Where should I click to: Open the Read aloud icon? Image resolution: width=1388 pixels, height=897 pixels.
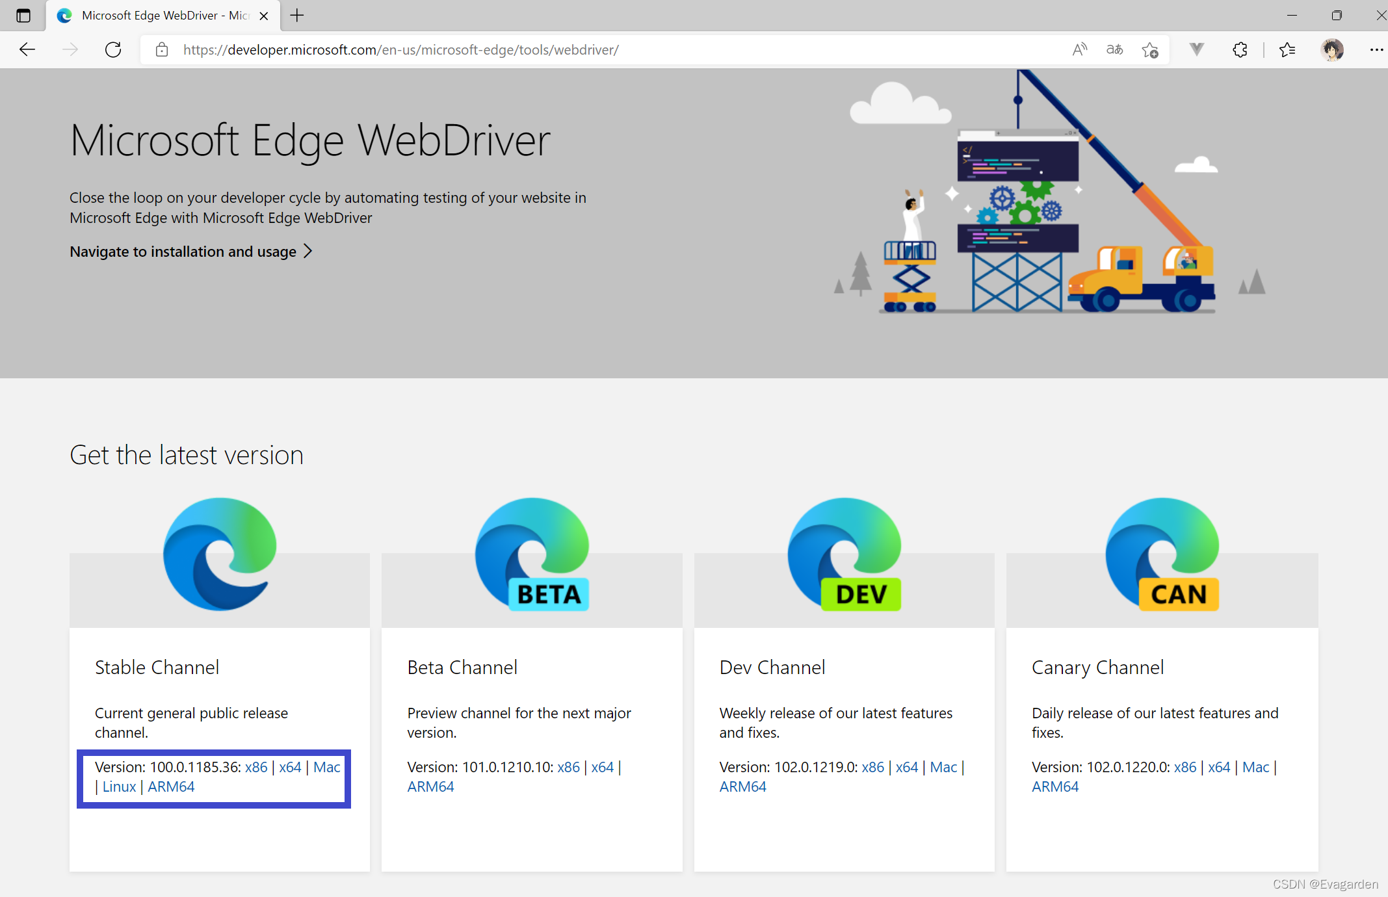coord(1079,49)
